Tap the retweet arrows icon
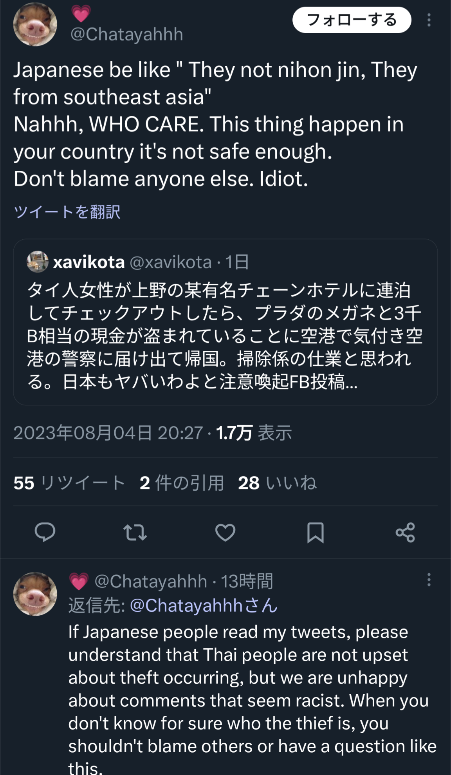This screenshot has height=775, width=451. click(135, 533)
